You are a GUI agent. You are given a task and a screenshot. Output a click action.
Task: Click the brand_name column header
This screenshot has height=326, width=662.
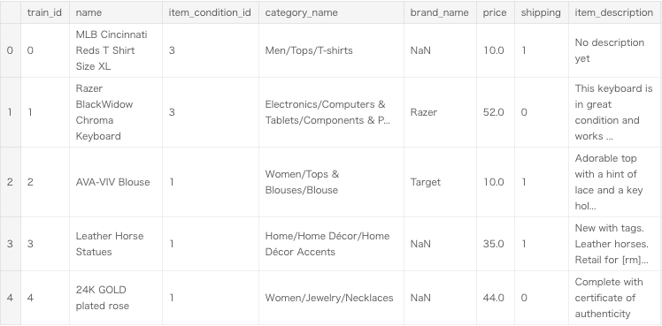[440, 12]
